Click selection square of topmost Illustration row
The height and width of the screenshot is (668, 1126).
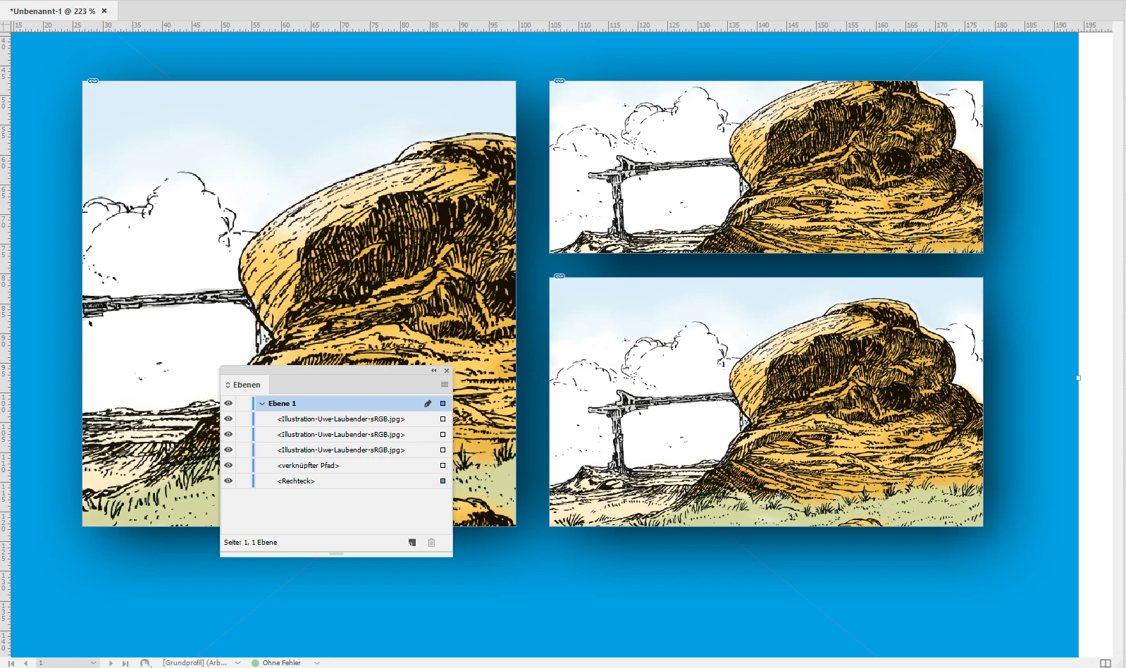click(x=443, y=419)
